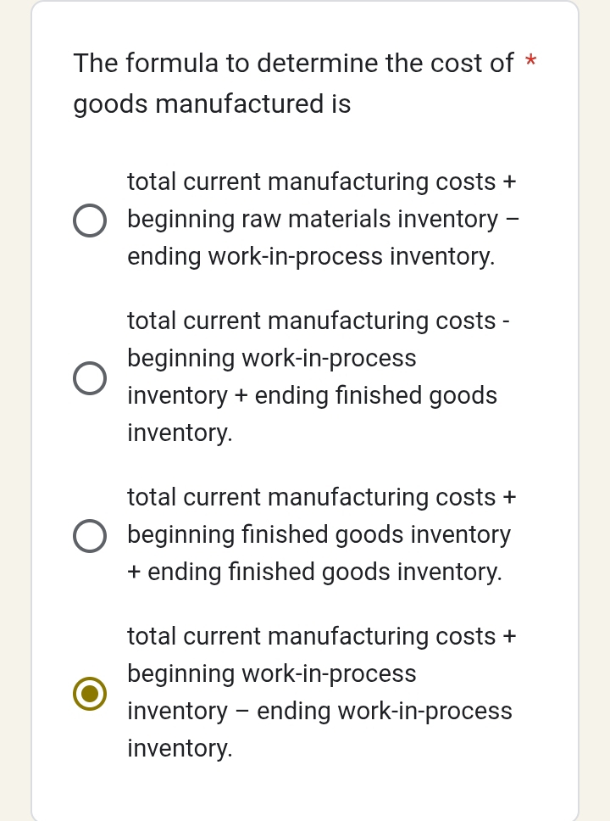
Task: Click 'ending work-in-process inventory.' in first option
Action: click(x=311, y=256)
